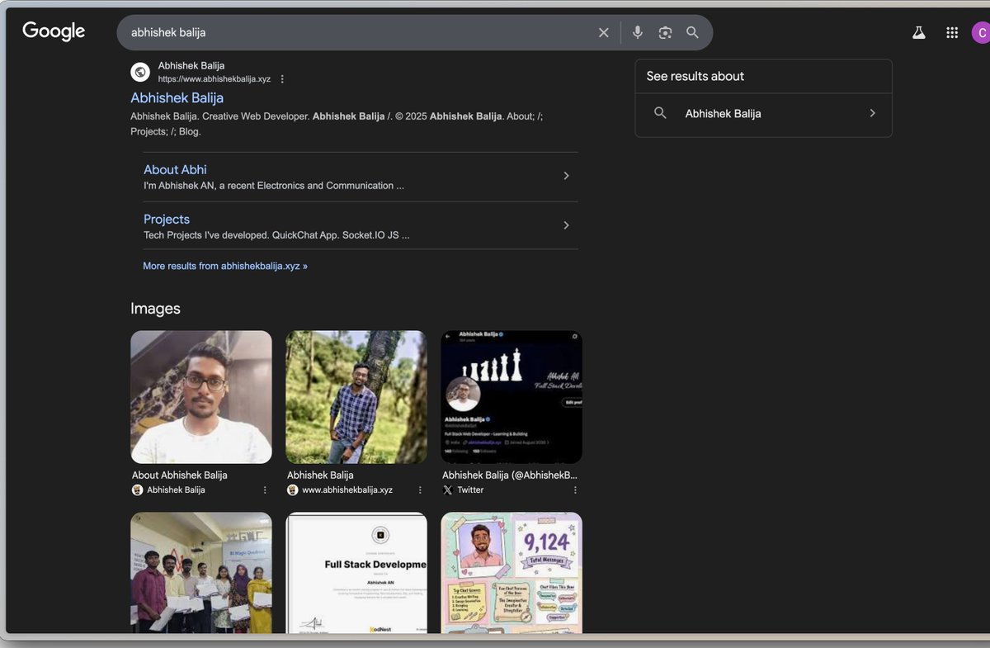
Task: Open the man leaning on tree thumbnail
Action: click(x=356, y=397)
